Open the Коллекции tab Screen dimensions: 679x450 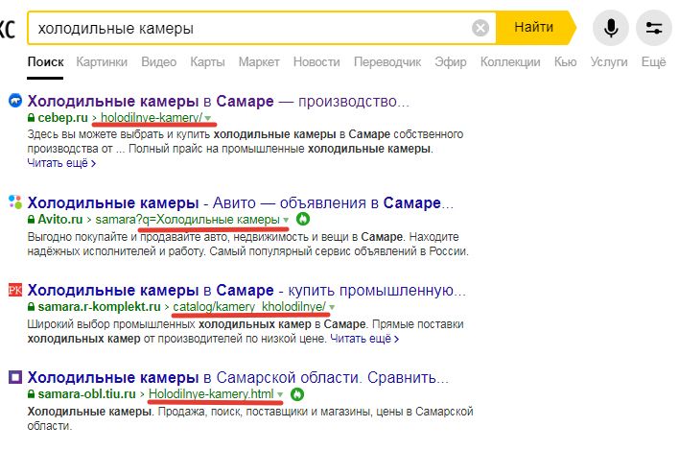(x=510, y=62)
